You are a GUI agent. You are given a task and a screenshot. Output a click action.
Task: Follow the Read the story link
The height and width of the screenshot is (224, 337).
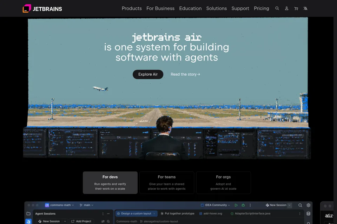point(185,75)
